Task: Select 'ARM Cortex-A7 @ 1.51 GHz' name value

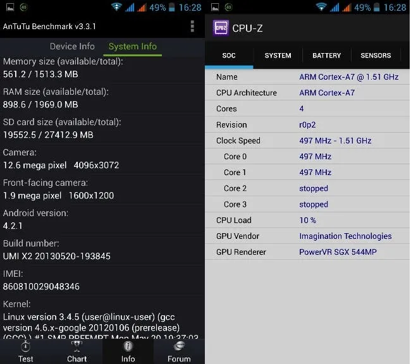Action: coord(349,77)
